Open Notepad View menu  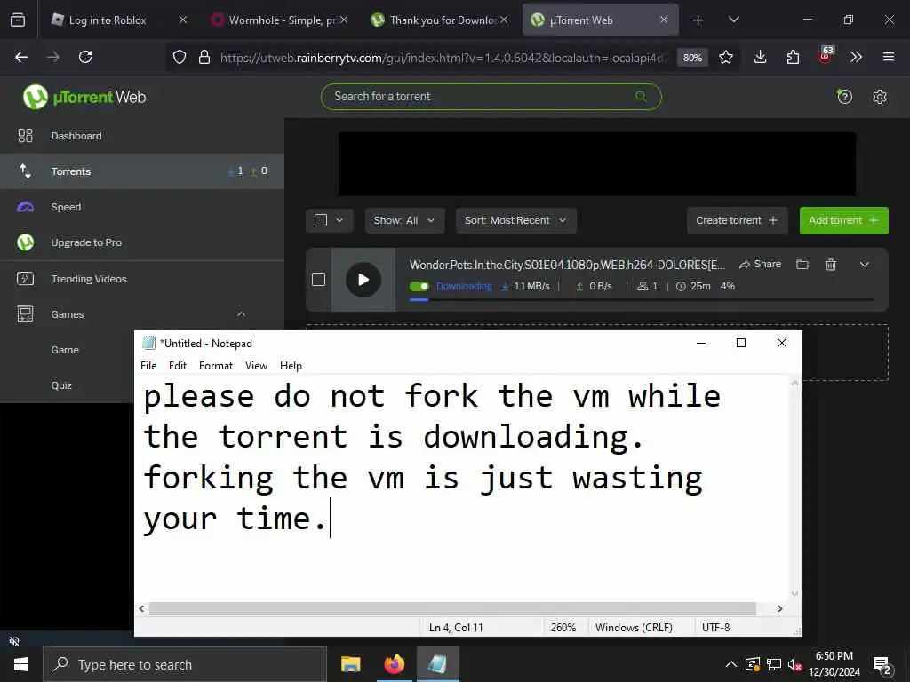point(256,365)
